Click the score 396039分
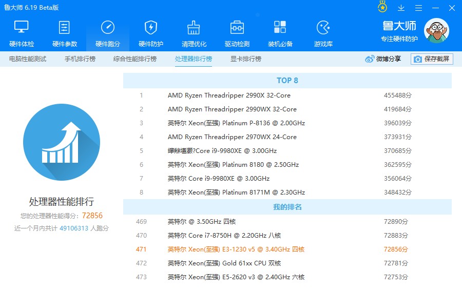 point(398,123)
